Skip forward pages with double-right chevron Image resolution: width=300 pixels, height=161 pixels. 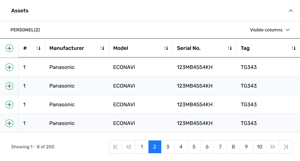pos(273,147)
